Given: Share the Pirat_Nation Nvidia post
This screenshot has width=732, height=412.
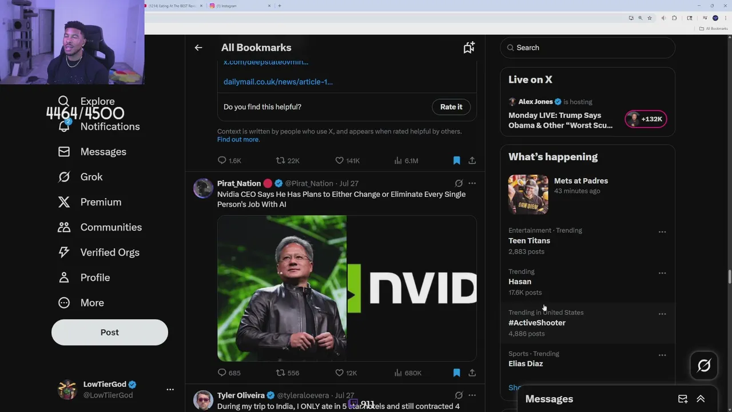Looking at the screenshot, I should click(x=472, y=373).
